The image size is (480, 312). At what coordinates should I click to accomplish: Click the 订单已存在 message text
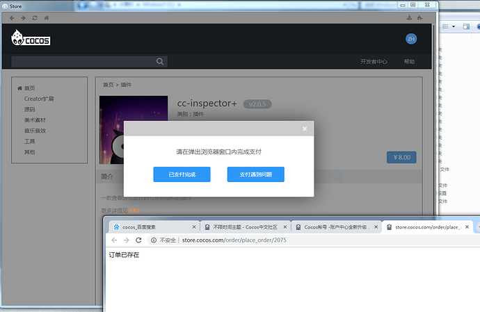124,255
